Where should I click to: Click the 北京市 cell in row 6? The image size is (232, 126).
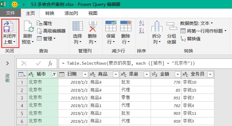[x=43, y=121]
